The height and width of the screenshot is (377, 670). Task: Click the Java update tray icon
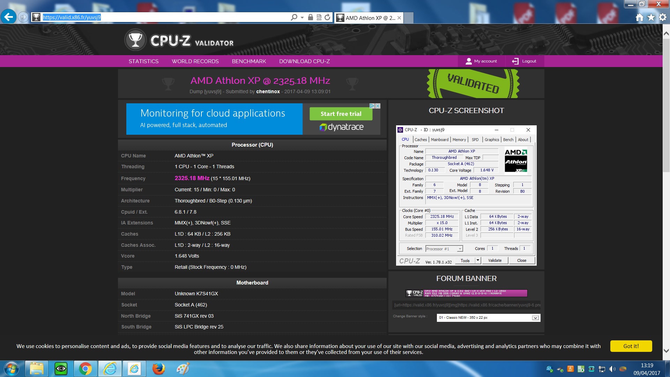(571, 369)
